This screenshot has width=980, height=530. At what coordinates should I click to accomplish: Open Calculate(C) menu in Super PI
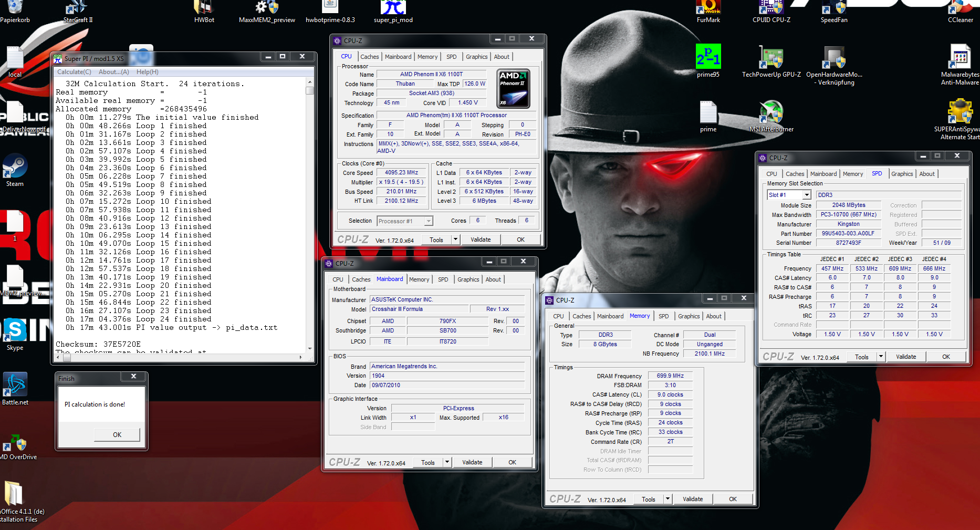(x=74, y=72)
